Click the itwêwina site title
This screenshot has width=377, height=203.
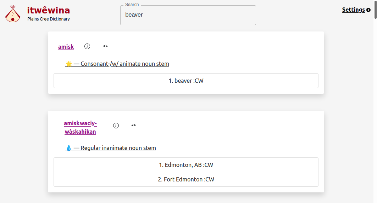(x=49, y=10)
